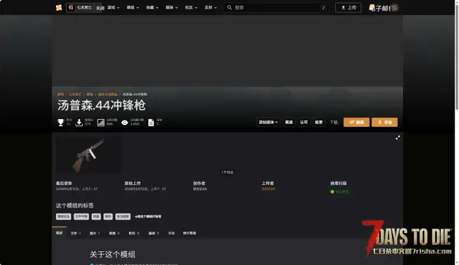Open the uploader's orange name link

click(x=268, y=189)
